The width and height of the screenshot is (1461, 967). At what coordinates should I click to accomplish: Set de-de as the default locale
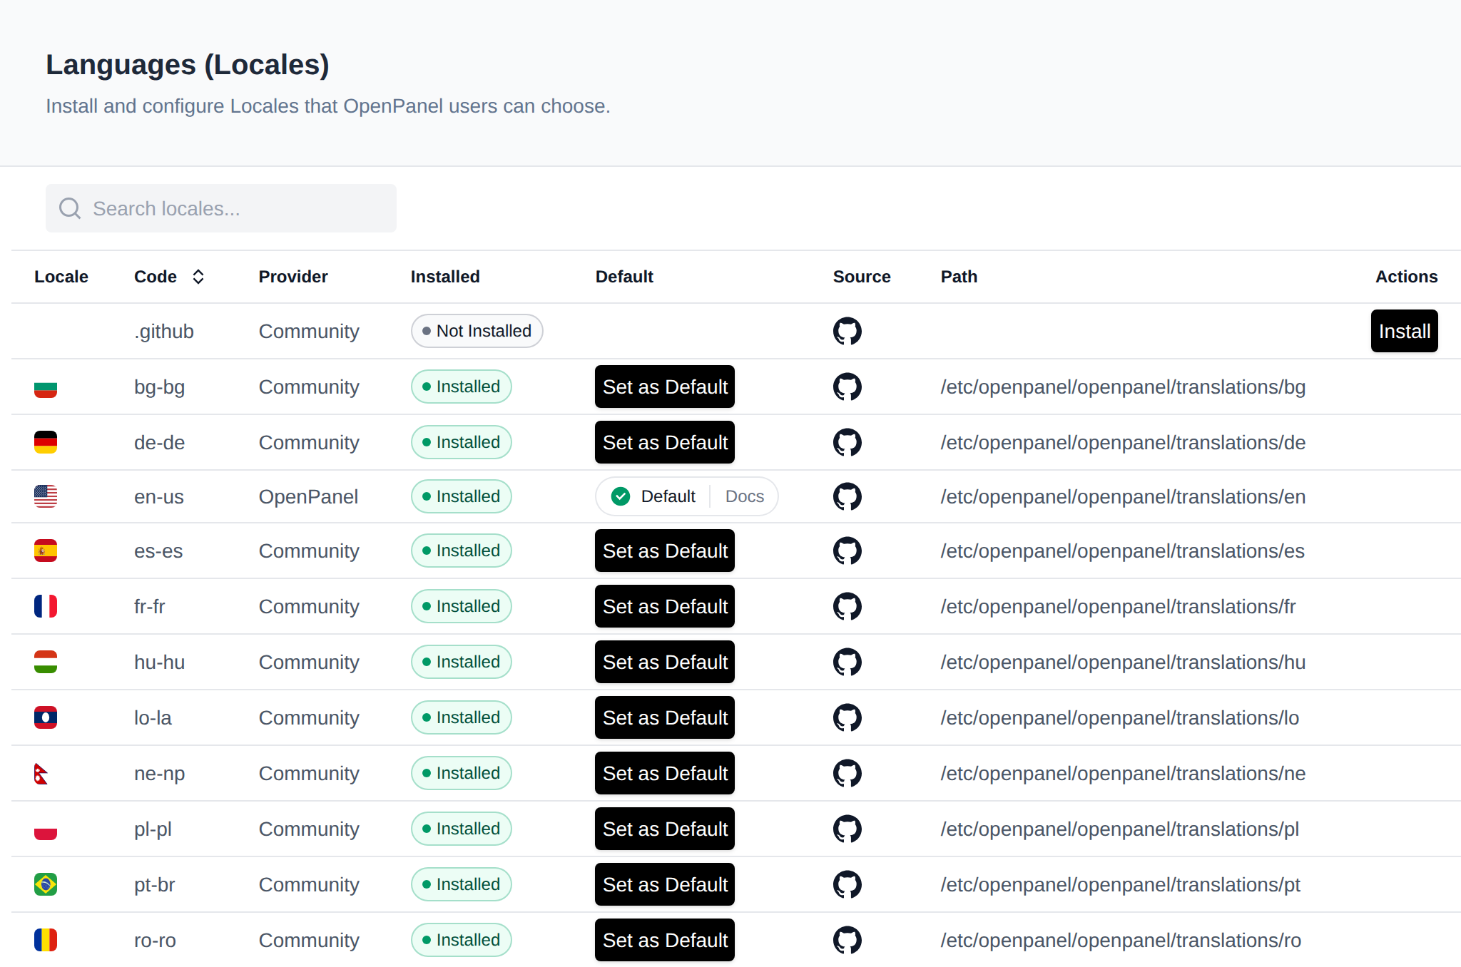click(x=665, y=442)
